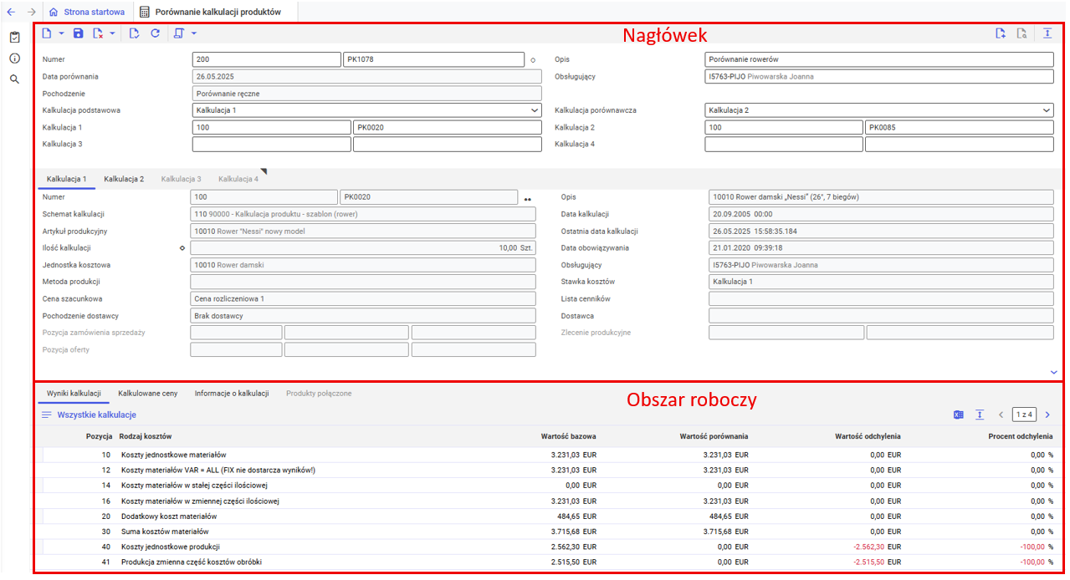The width and height of the screenshot is (1070, 580).
Task: Click the Data obowiązywania field 21.01.2020
Action: point(881,248)
